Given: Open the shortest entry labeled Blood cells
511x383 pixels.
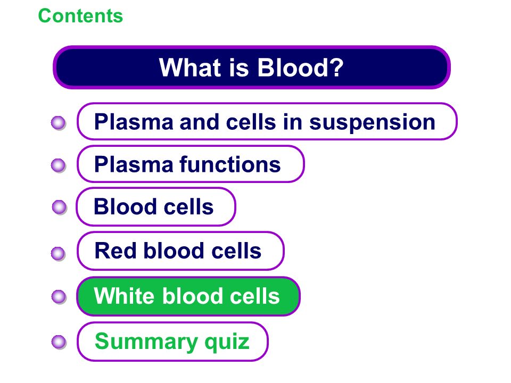Looking at the screenshot, I should 156,206.
